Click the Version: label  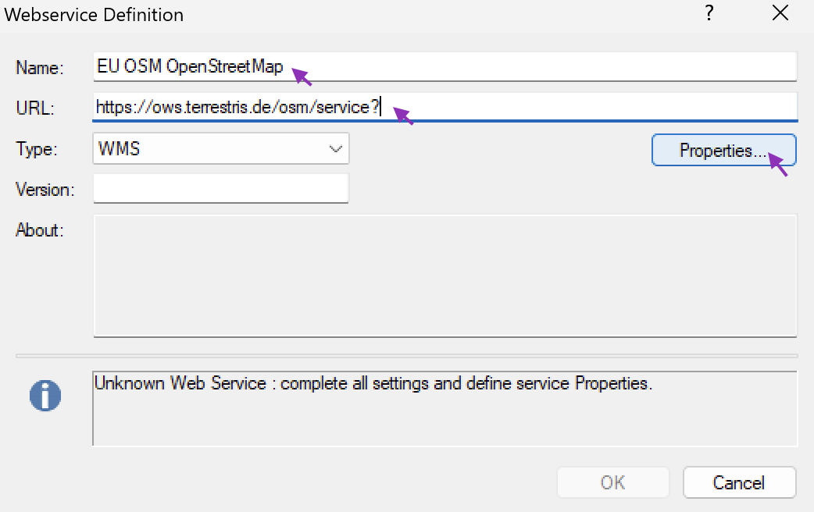pos(45,190)
